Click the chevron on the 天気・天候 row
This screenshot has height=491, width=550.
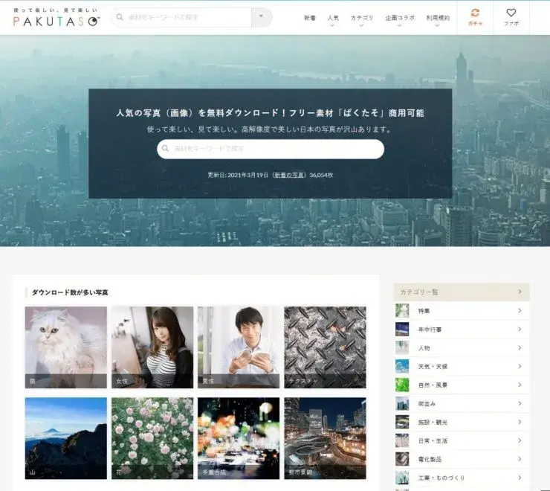[x=520, y=366]
